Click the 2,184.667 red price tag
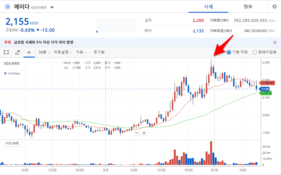The width and height of the screenshot is (281, 175). pos(267,83)
